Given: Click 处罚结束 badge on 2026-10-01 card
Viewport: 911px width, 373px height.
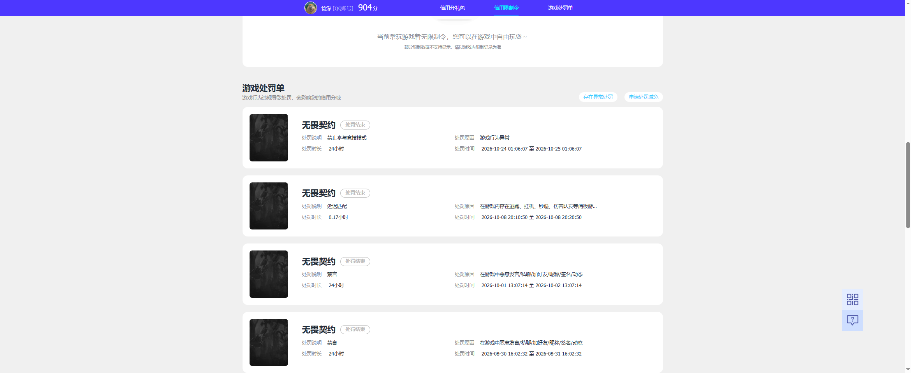Looking at the screenshot, I should click(x=355, y=261).
